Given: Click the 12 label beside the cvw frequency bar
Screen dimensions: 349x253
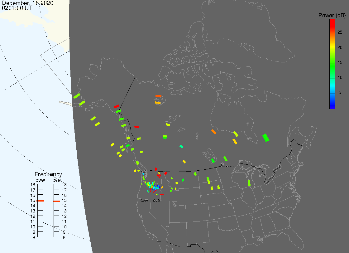Looking at the screenshot, I should [33, 217].
